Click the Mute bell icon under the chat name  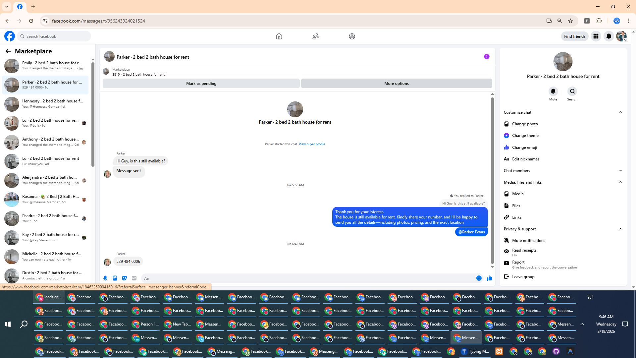tap(553, 91)
